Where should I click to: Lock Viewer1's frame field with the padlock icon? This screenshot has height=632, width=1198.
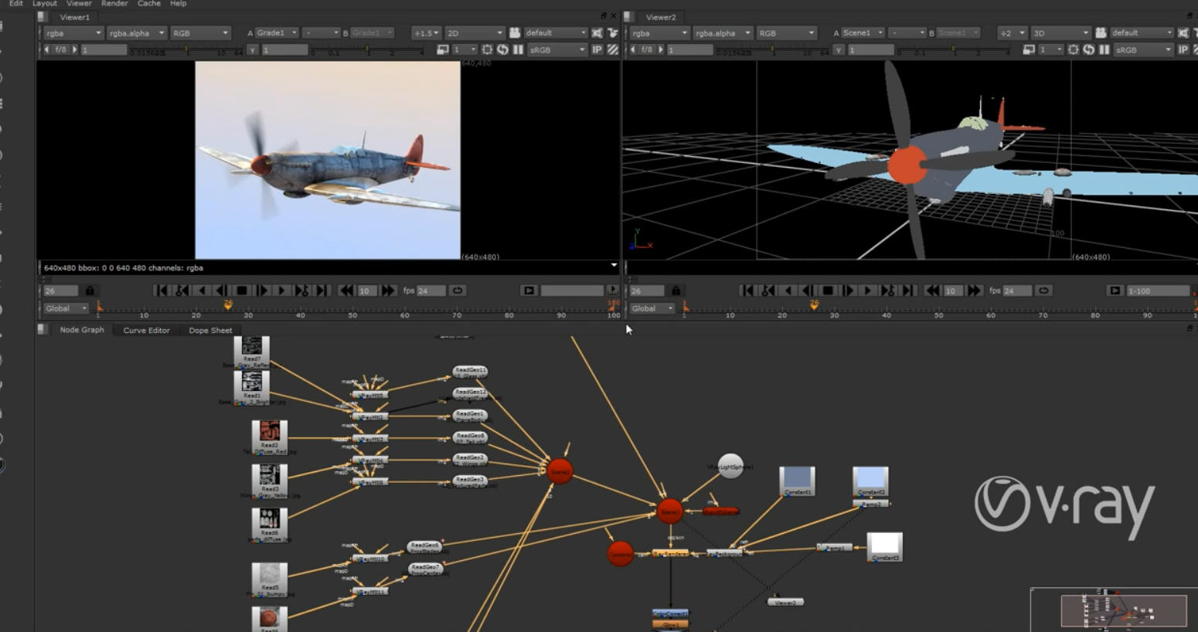point(91,290)
